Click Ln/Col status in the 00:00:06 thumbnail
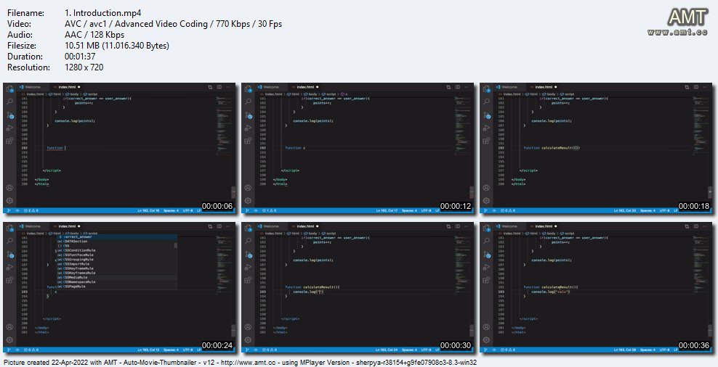The image size is (718, 367). tap(149, 210)
